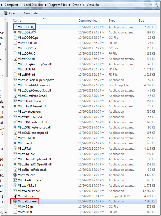The width and height of the screenshot is (161, 216).
Task: Go to Local Disk (D:) breadcrumb
Action: [x=33, y=5]
